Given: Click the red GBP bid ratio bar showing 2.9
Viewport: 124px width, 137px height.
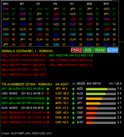Looking at the screenshot, I should (x=101, y=118).
